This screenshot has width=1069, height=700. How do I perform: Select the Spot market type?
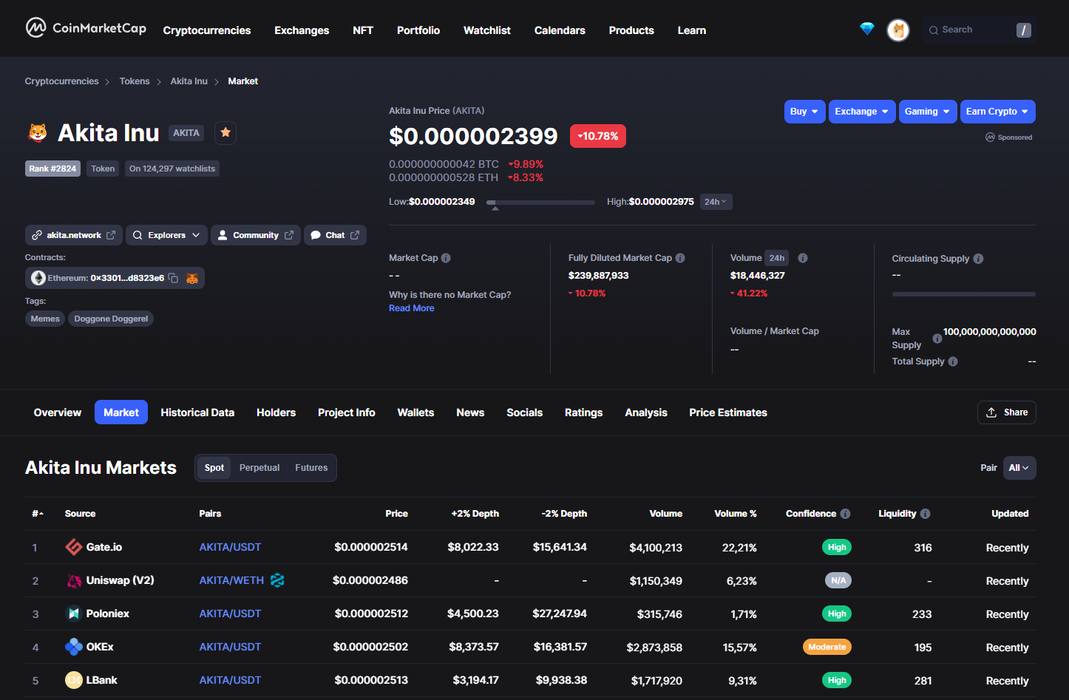pos(214,468)
